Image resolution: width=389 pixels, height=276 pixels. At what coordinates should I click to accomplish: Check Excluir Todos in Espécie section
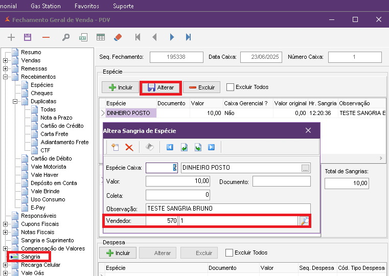[231, 87]
